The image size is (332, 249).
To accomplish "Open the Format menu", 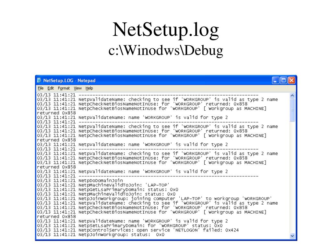I will (x=64, y=88).
